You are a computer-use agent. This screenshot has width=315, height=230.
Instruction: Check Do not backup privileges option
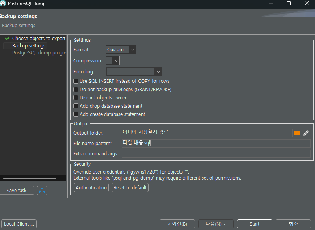coord(76,89)
